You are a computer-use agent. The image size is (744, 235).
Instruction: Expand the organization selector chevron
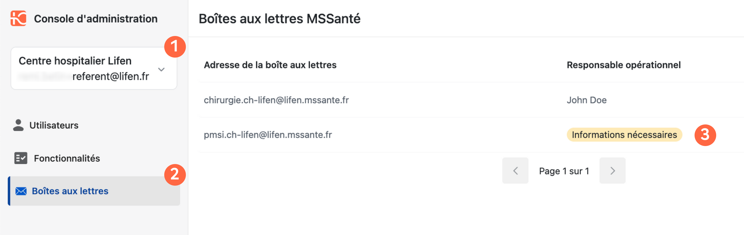point(161,69)
